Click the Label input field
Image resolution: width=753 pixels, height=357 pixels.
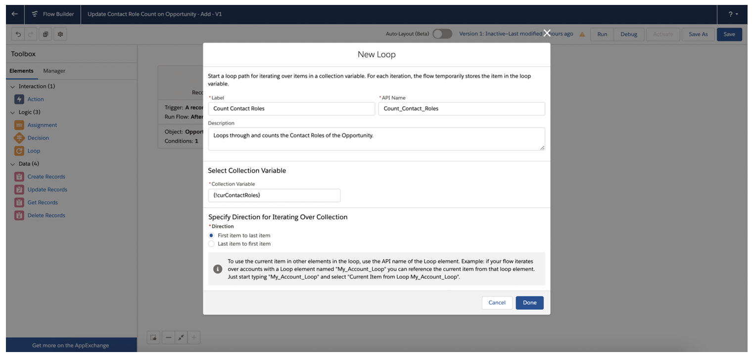pyautogui.click(x=291, y=109)
